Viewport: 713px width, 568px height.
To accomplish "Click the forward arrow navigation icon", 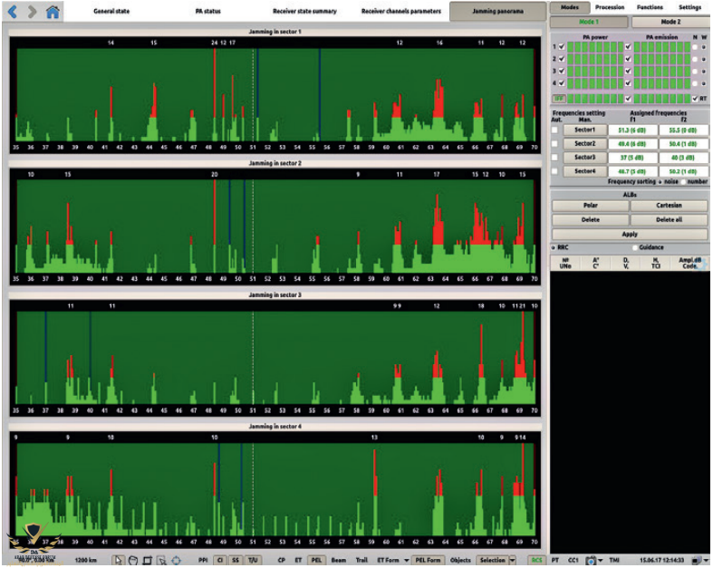I will coord(32,12).
